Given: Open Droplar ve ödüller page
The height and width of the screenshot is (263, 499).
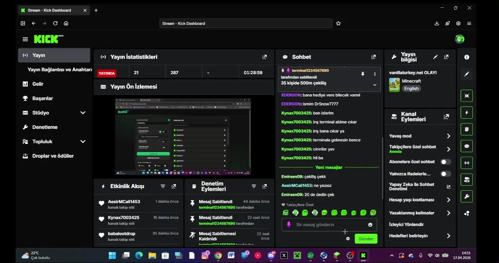Looking at the screenshot, I should [53, 156].
